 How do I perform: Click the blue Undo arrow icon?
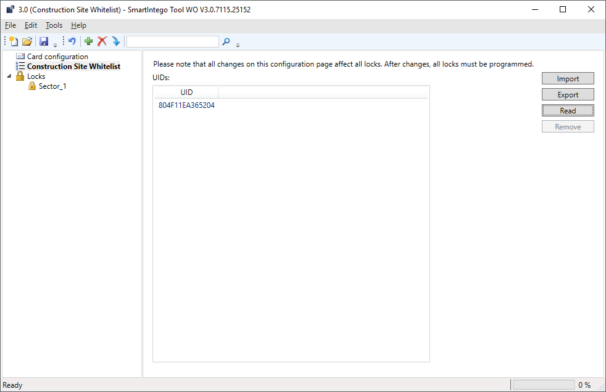click(x=72, y=41)
